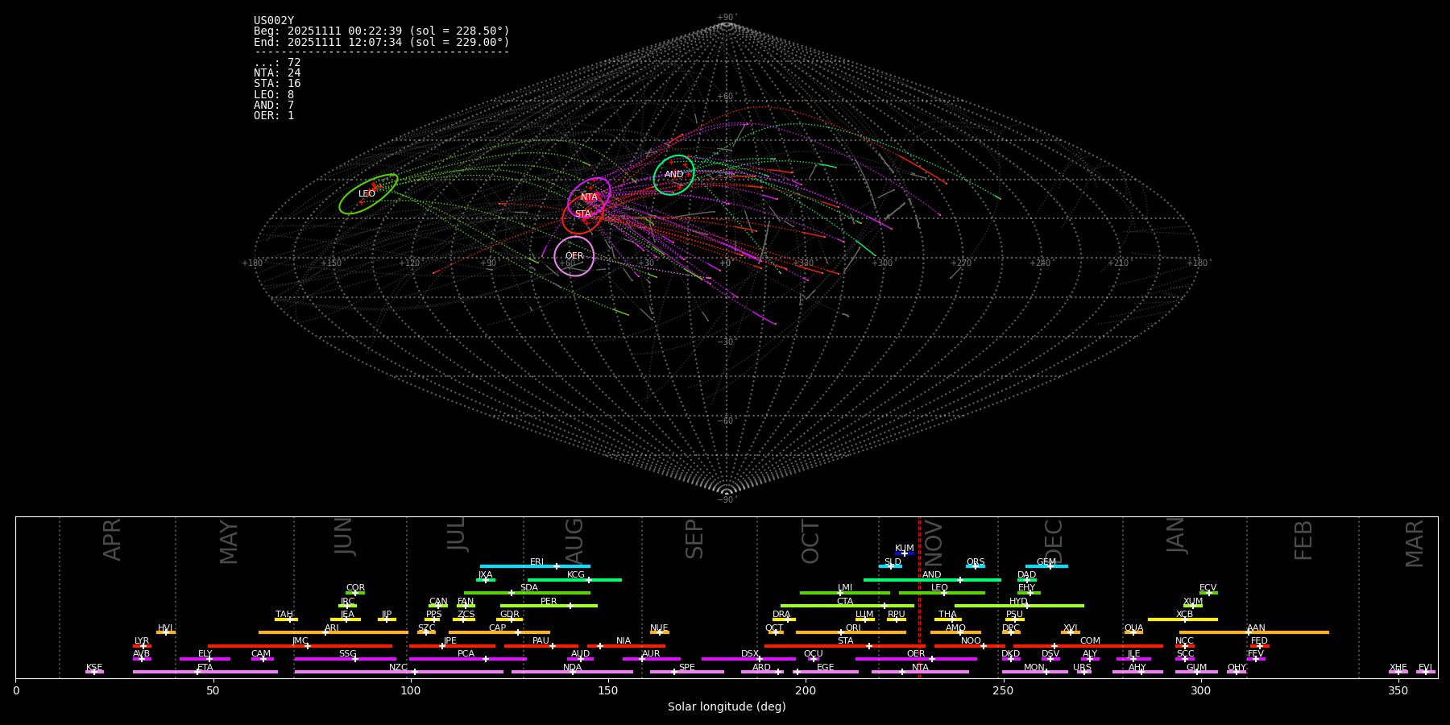Click the 'AND: 7' count entry
The height and width of the screenshot is (725, 1450).
(x=274, y=105)
